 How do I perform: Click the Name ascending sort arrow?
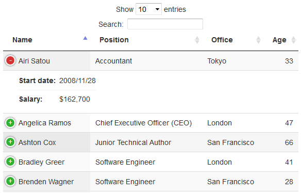coord(85,38)
